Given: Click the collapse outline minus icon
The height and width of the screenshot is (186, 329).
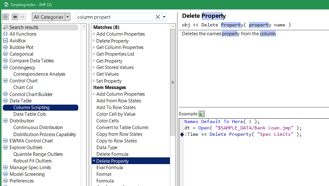Looking at the screenshot, I should [x=5, y=17].
